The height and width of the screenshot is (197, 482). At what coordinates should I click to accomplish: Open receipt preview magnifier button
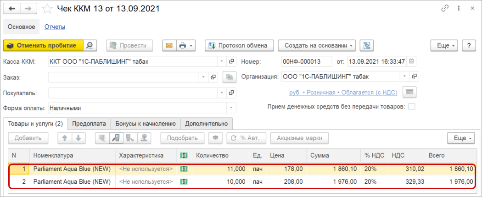[x=90, y=45]
